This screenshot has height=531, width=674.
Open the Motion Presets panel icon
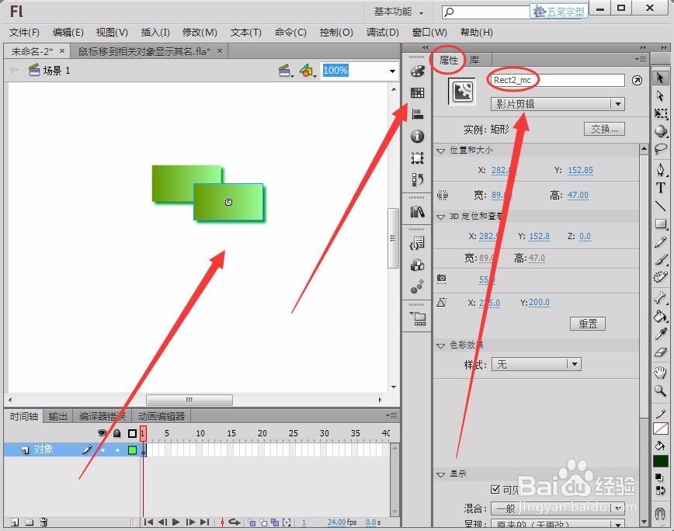click(x=417, y=286)
